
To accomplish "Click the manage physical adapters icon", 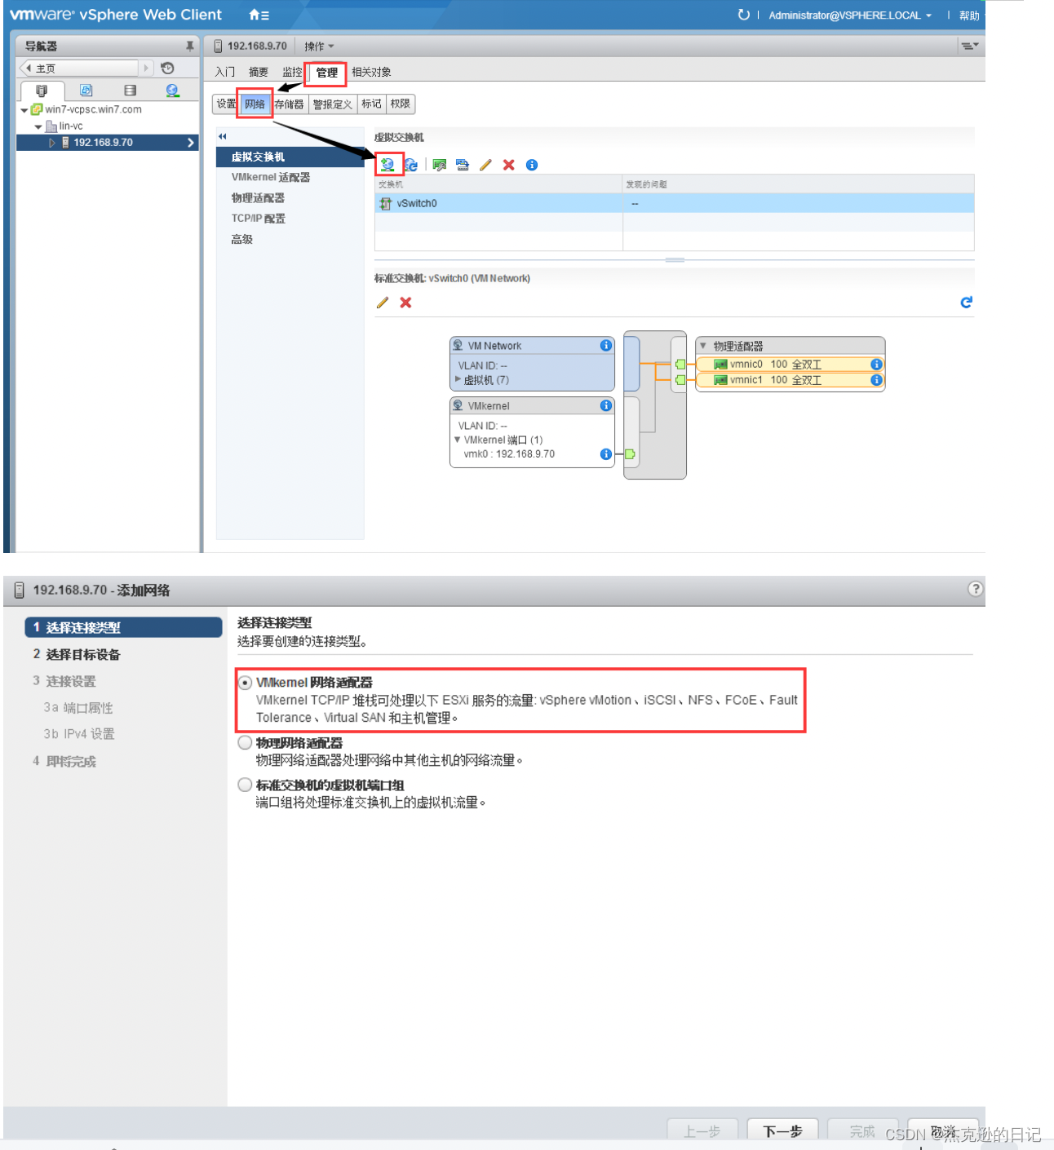I will click(440, 165).
